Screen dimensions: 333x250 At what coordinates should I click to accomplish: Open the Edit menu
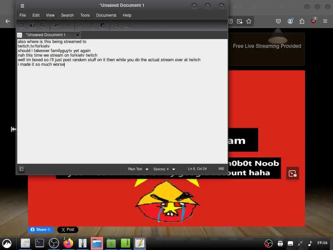[x=36, y=15]
